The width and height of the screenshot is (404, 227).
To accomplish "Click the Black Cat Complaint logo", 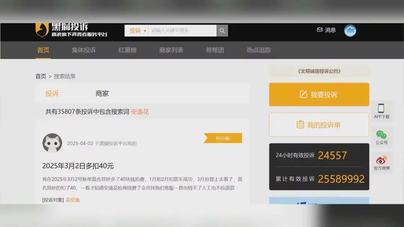I will click(71, 30).
